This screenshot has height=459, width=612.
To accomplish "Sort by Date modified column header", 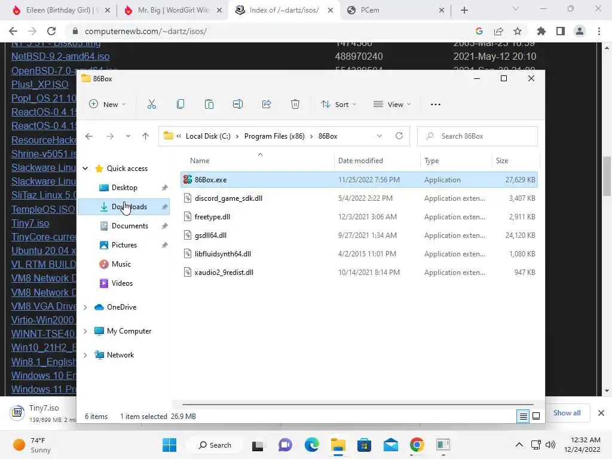I will coord(378,161).
